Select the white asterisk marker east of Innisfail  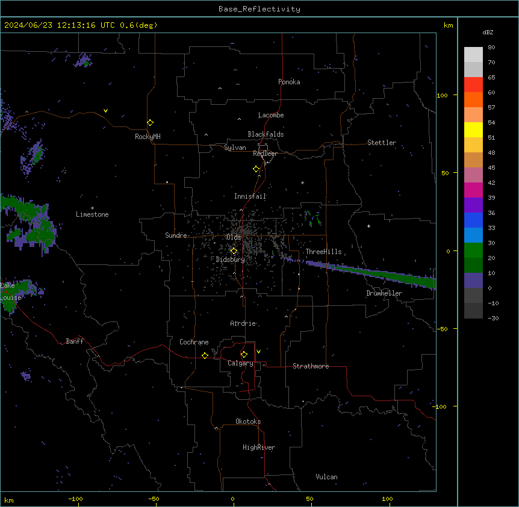[x=302, y=182]
